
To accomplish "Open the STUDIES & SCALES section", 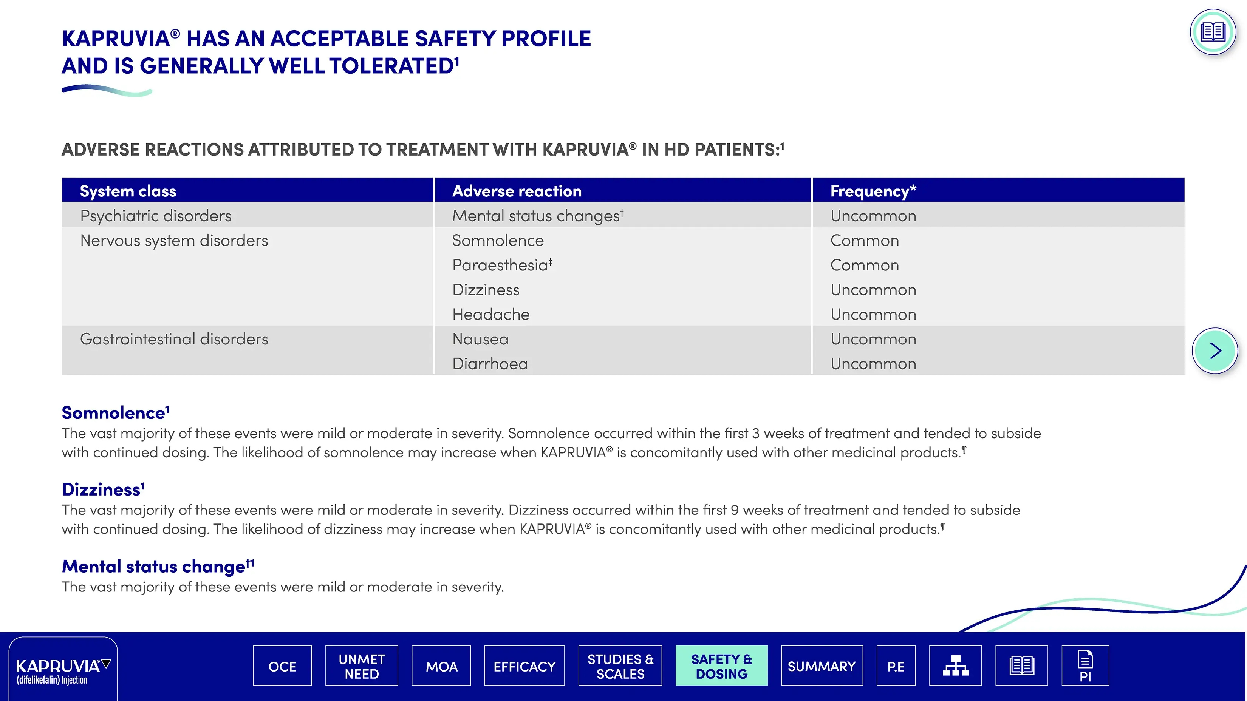I will [620, 666].
